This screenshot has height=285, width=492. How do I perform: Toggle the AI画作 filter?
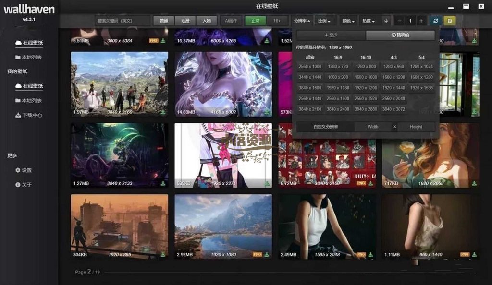tap(231, 21)
